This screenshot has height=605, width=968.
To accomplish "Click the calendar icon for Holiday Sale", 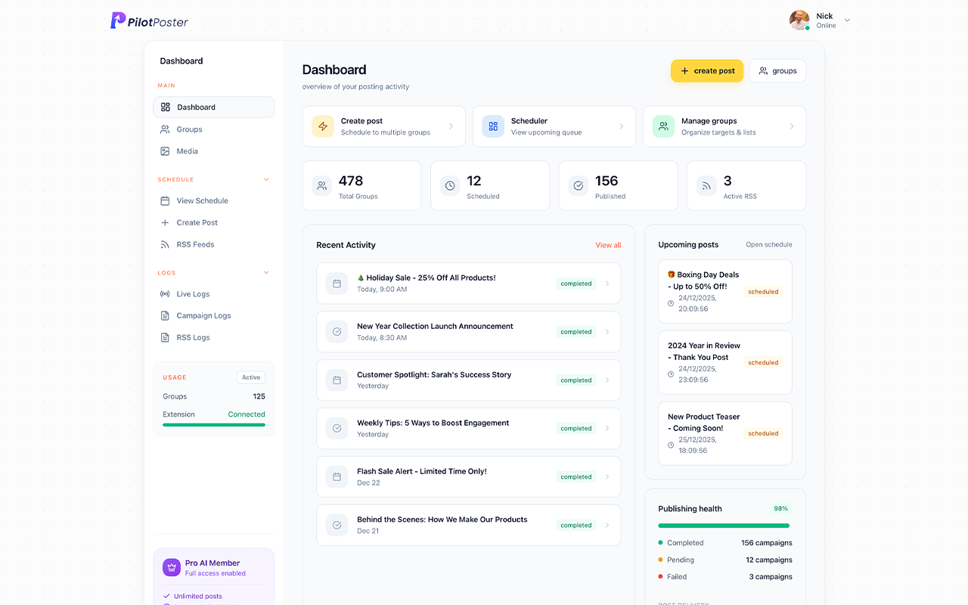I will (x=337, y=284).
